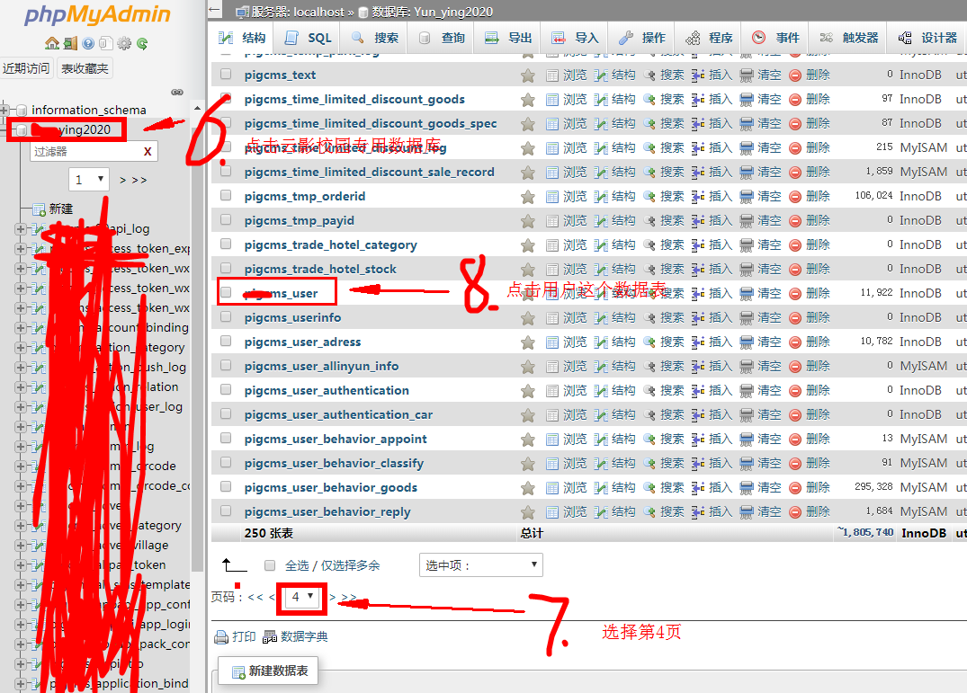The width and height of the screenshot is (967, 693).
Task: Open the pigcms_userinfo table link
Action: coord(292,318)
